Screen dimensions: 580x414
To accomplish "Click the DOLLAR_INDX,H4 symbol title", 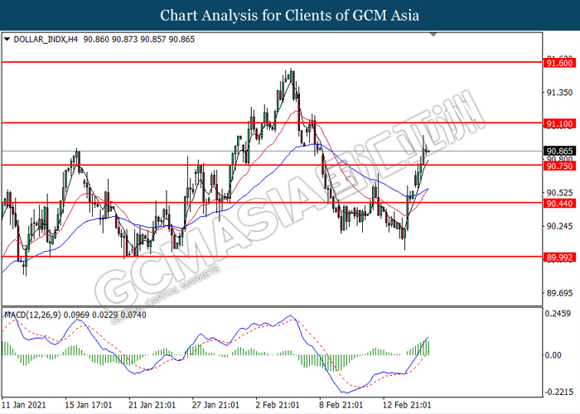I will click(x=46, y=39).
